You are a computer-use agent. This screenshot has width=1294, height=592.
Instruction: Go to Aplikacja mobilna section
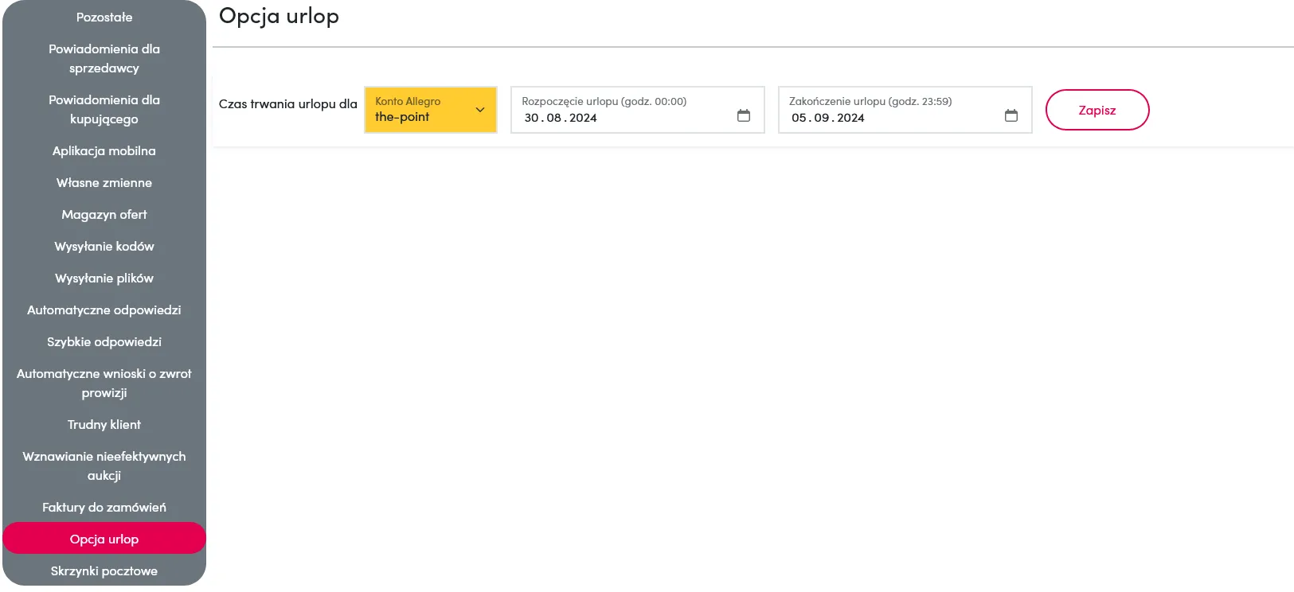click(x=104, y=151)
